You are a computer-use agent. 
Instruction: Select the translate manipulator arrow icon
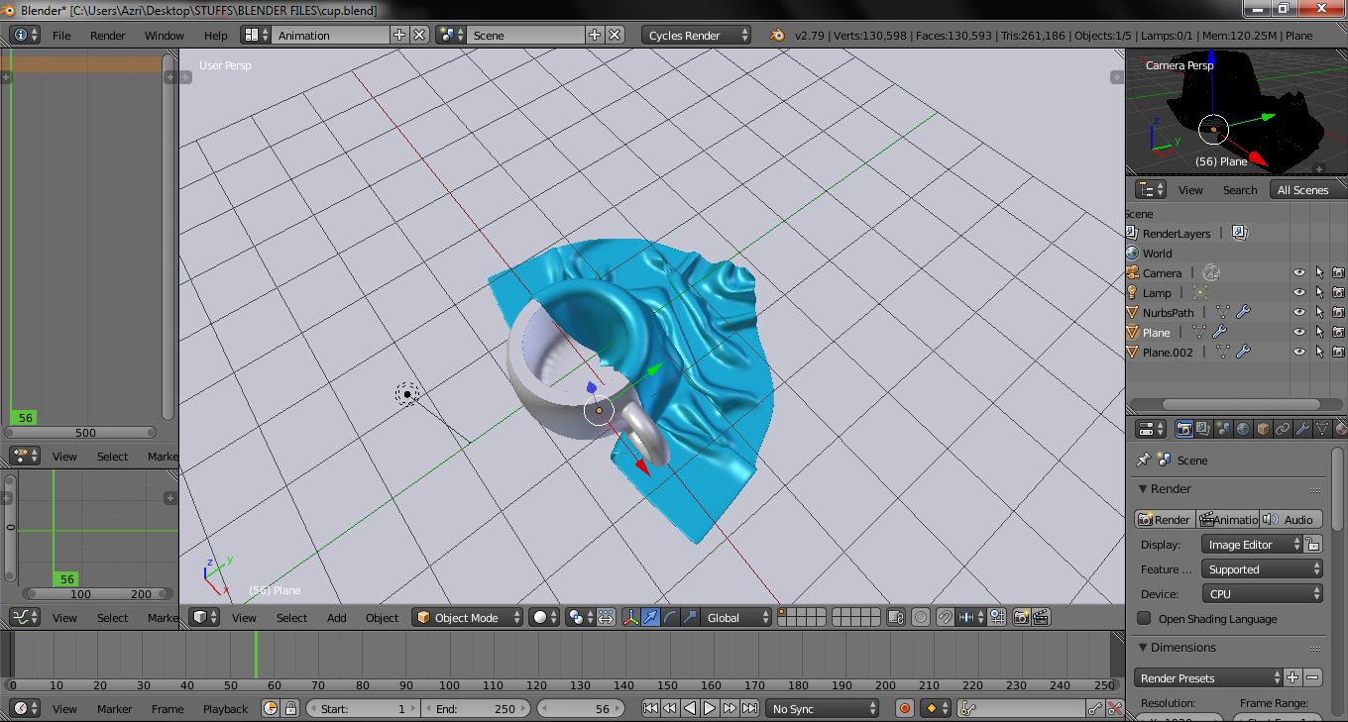click(650, 617)
